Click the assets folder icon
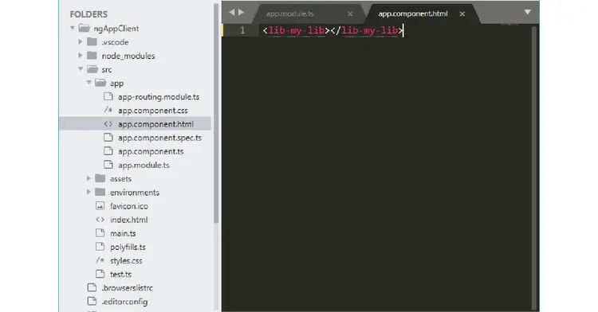 pos(100,178)
